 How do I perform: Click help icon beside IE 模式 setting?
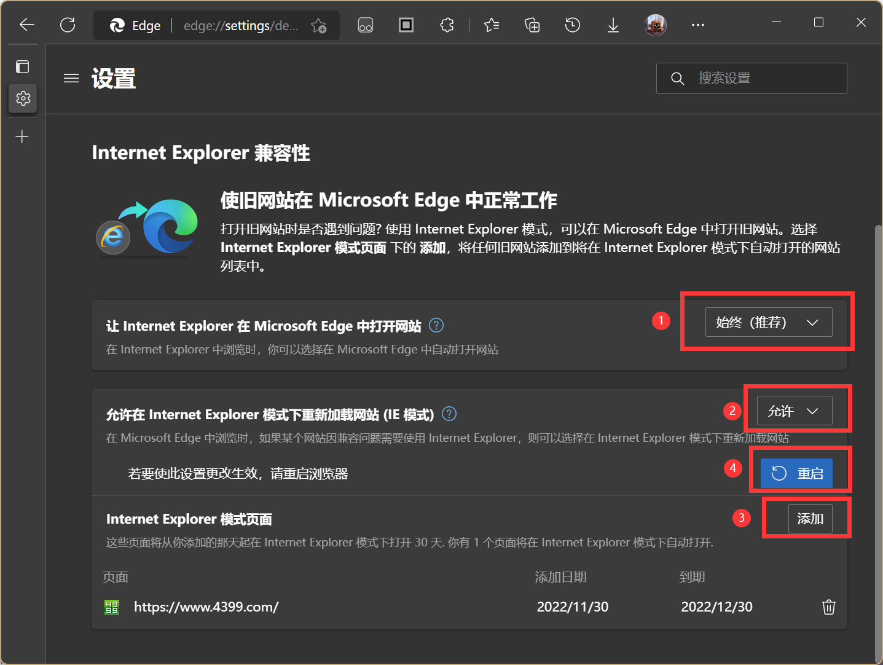coord(449,414)
